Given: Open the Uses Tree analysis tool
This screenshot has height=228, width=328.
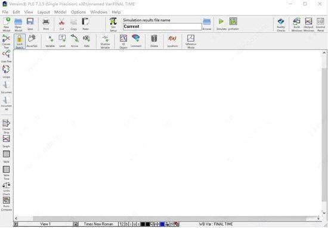Looking at the screenshot, I should pos(7,57).
